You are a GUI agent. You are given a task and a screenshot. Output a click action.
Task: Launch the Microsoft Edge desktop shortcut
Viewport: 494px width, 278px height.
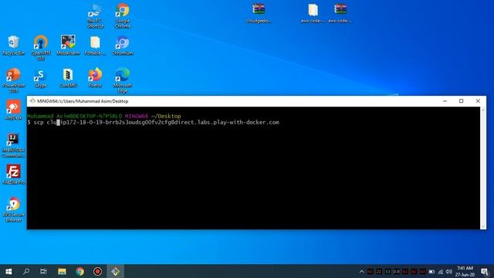click(123, 80)
